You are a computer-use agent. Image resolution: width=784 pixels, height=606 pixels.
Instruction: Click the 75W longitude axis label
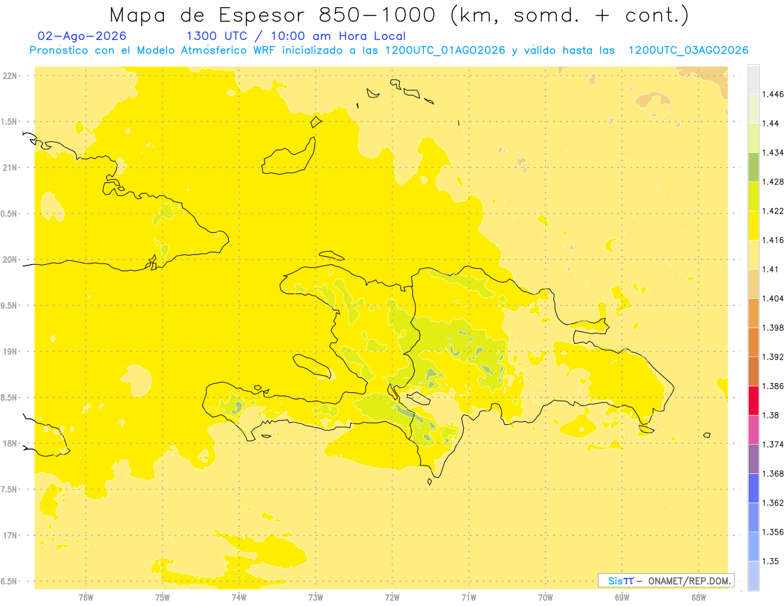162,597
